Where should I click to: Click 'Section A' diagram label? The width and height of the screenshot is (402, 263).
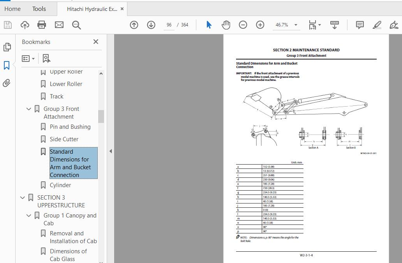313,148
